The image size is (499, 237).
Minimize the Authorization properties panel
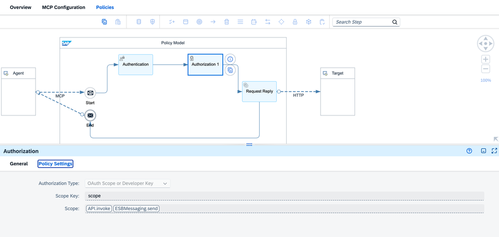click(x=484, y=151)
